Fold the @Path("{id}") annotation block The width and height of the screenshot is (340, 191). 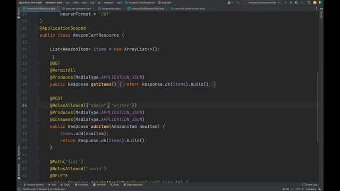[38, 162]
